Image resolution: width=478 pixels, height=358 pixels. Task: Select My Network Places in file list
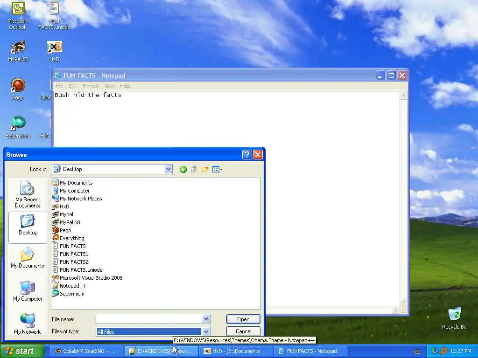click(x=77, y=199)
